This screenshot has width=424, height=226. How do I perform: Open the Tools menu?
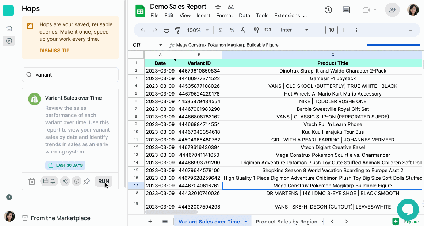262,16
